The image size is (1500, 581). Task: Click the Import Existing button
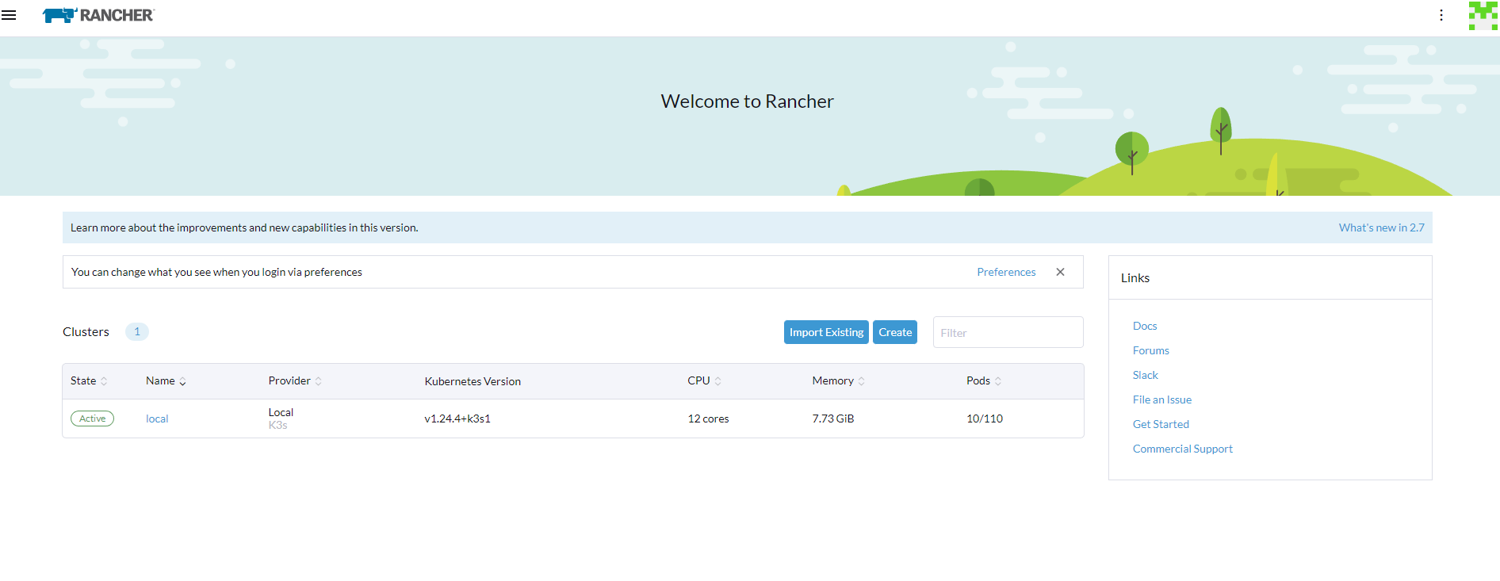(x=826, y=332)
